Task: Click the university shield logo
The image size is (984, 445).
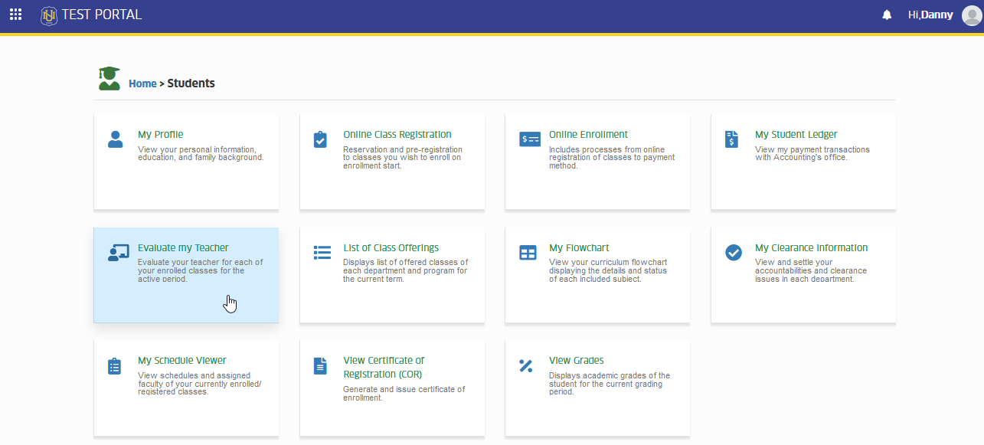Action: tap(49, 15)
